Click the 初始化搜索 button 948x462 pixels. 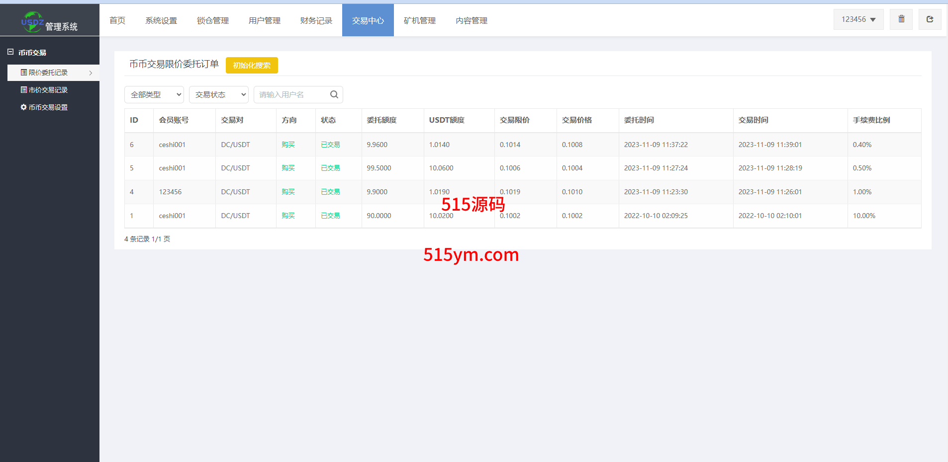(x=252, y=65)
